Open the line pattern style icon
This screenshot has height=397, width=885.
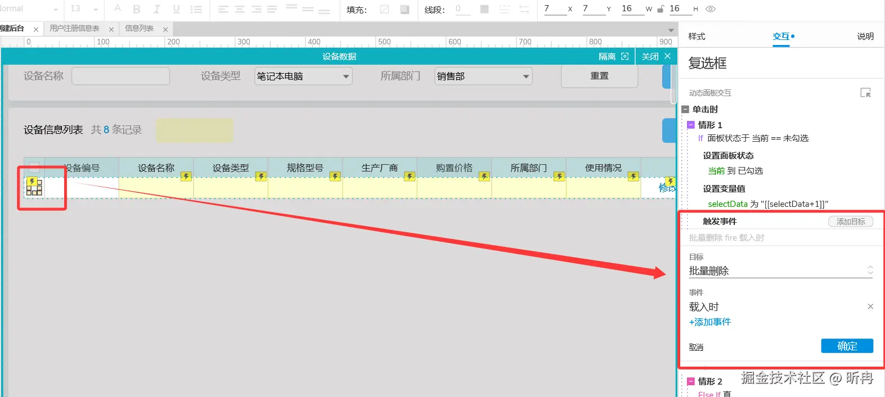[504, 9]
